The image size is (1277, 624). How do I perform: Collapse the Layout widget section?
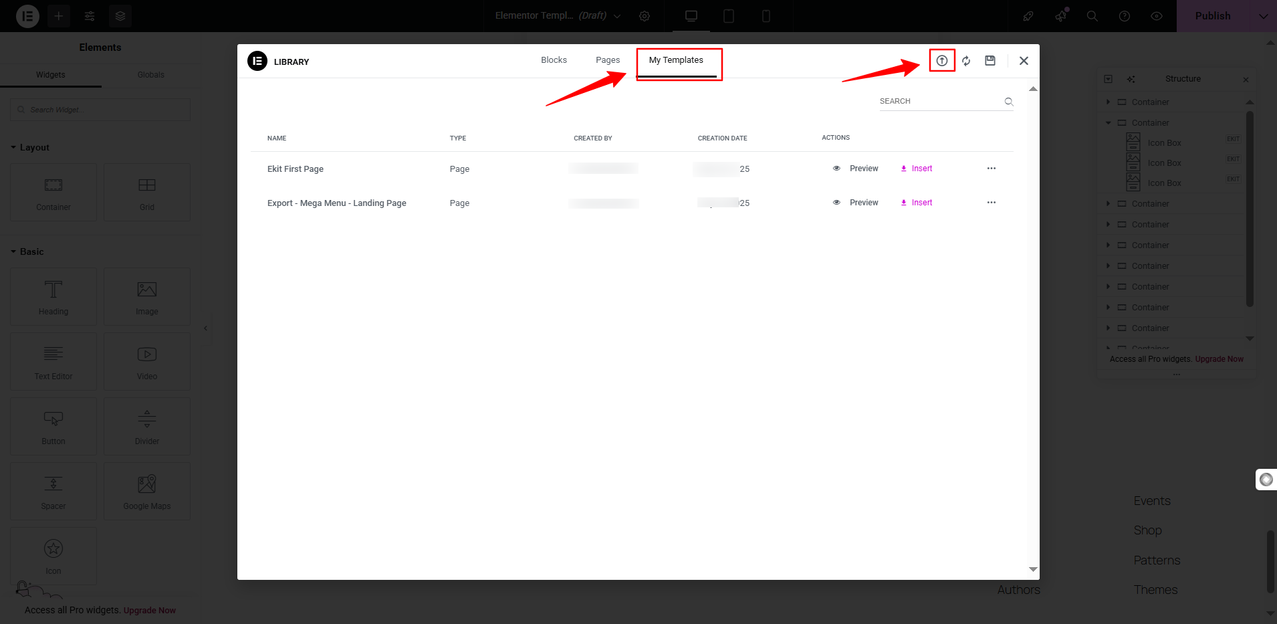click(x=30, y=147)
